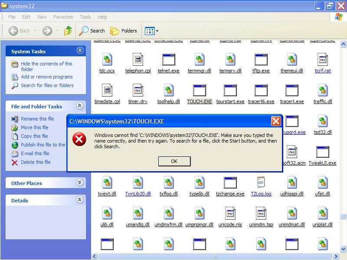
Task: Go up one folder level
Action: click(x=68, y=31)
